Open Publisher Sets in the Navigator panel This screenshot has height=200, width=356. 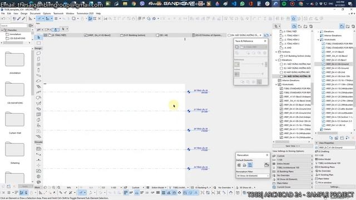pos(311,26)
